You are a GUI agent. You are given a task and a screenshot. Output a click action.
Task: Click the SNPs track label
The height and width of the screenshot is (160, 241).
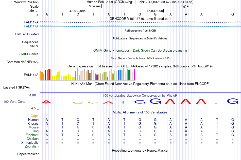click(x=34, y=46)
